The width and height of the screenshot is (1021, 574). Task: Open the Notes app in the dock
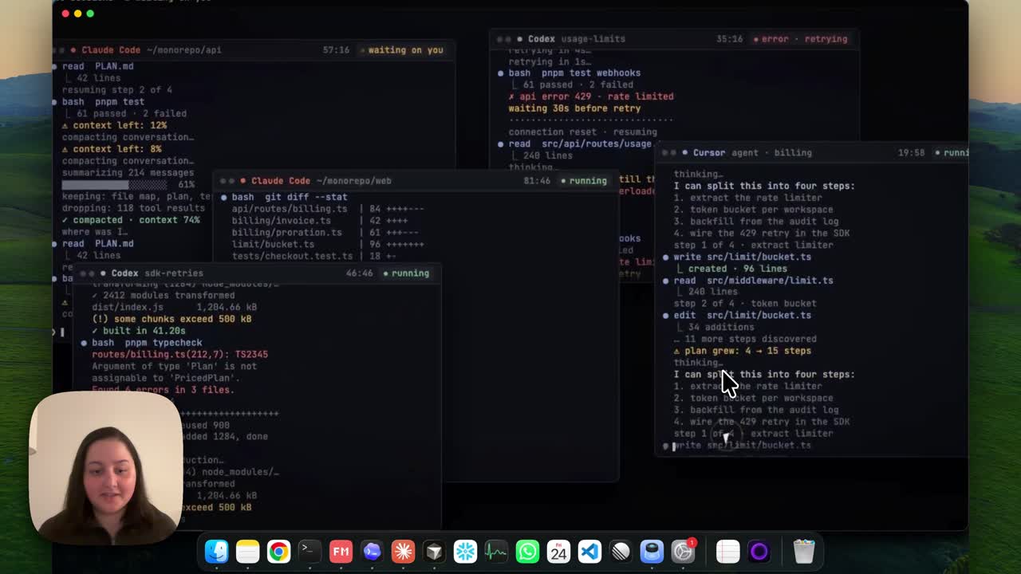tap(247, 551)
